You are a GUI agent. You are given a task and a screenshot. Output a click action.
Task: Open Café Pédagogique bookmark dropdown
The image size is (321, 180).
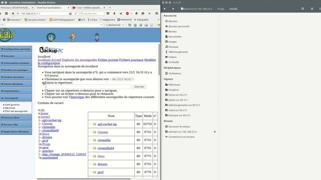tap(62, 20)
